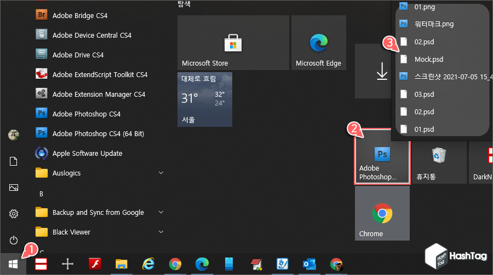Launch Internet Explorer from the taskbar
Image resolution: width=493 pixels, height=275 pixels.
148,264
